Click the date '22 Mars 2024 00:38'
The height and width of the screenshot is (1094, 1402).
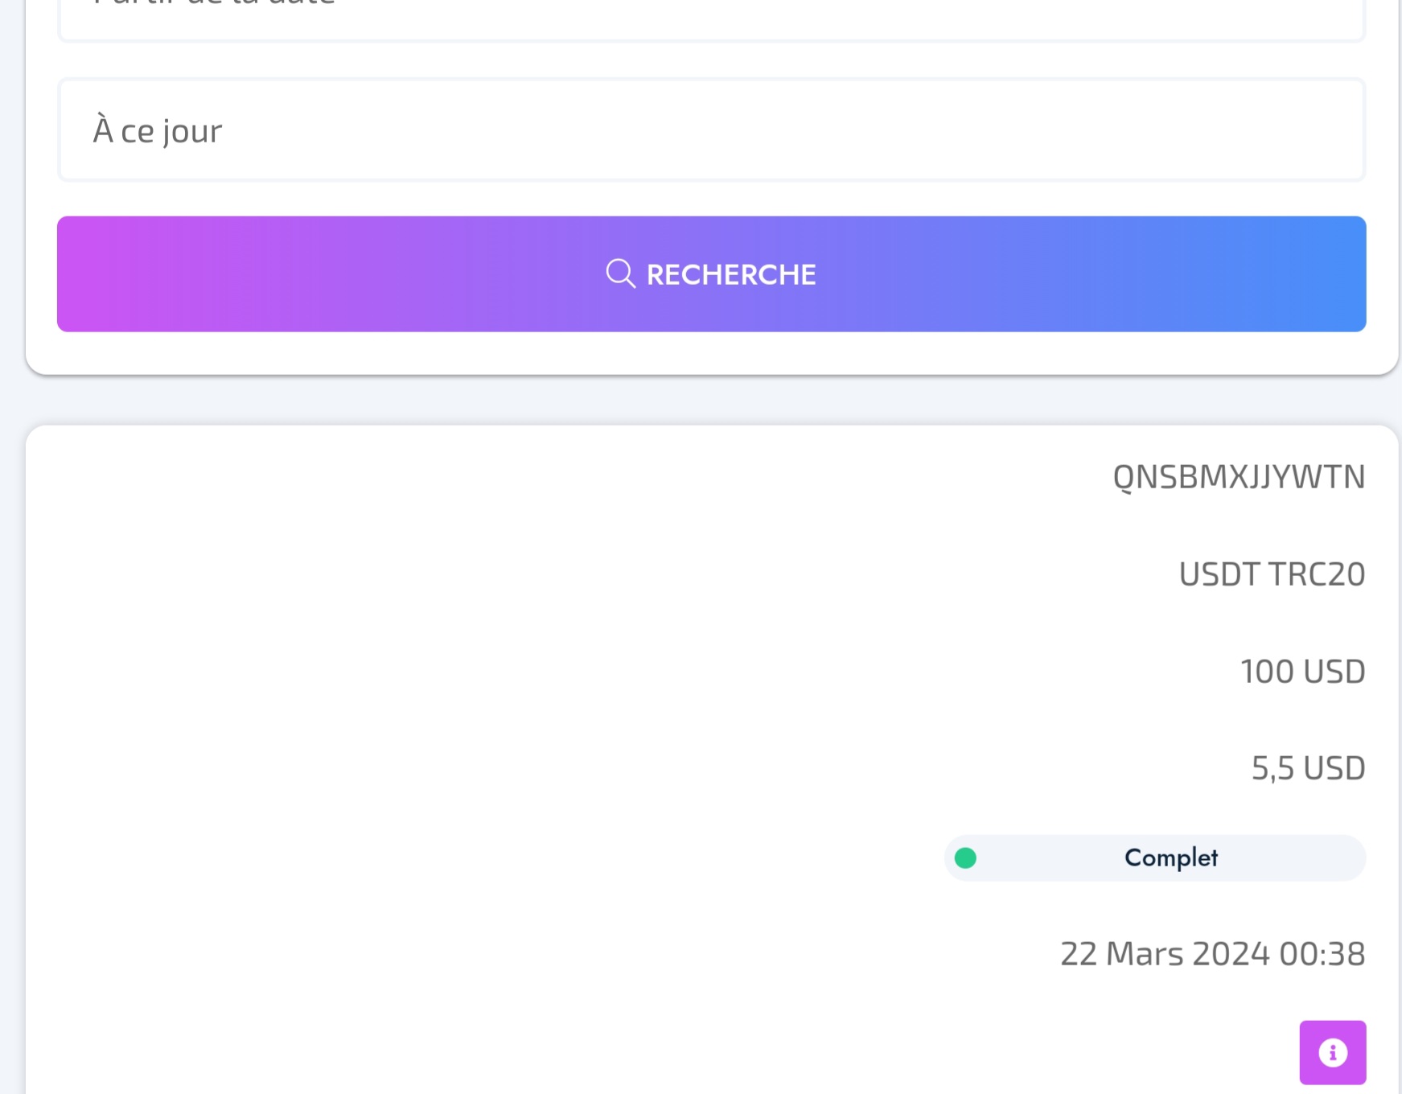pos(1213,954)
